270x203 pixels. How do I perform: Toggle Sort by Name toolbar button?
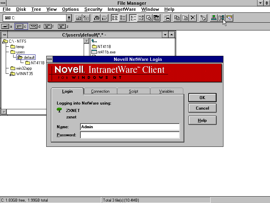point(133,18)
